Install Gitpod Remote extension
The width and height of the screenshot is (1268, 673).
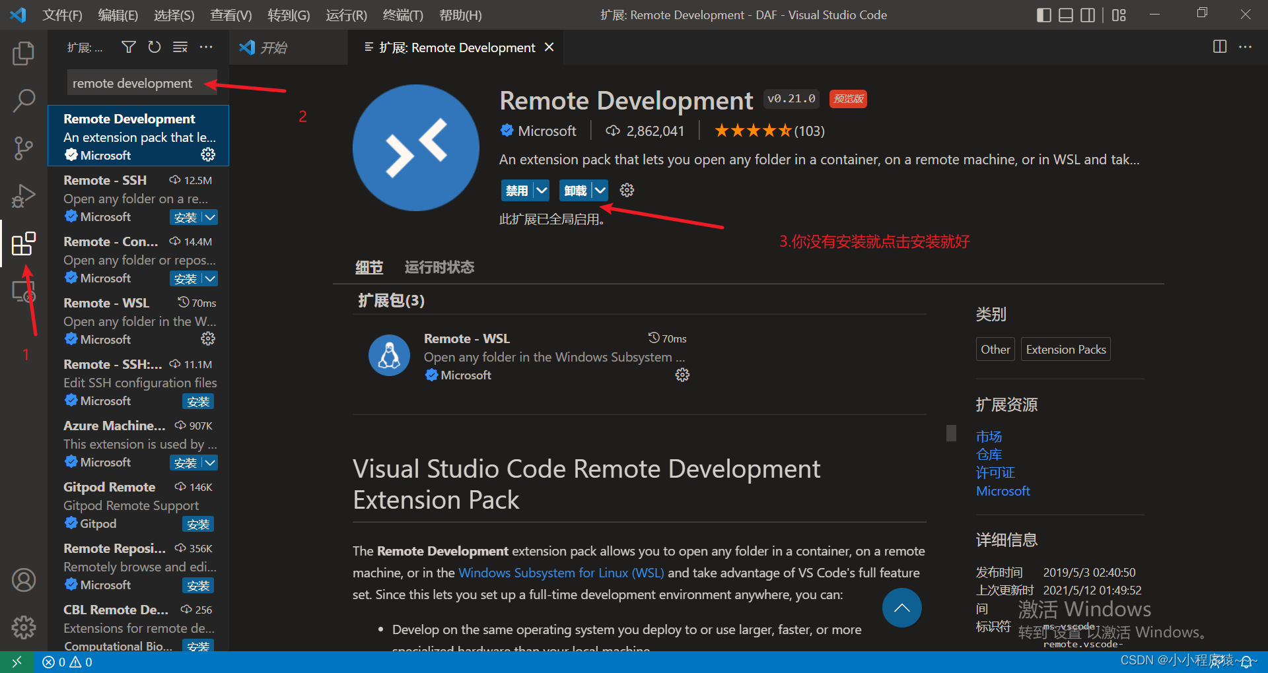click(x=198, y=524)
